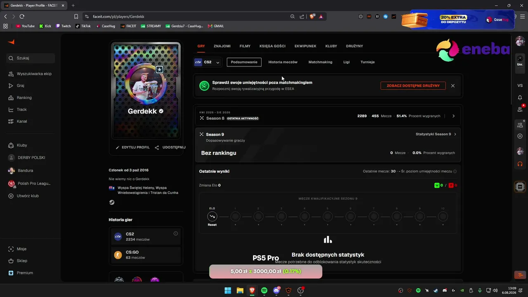Open the Bandura club

click(21, 170)
